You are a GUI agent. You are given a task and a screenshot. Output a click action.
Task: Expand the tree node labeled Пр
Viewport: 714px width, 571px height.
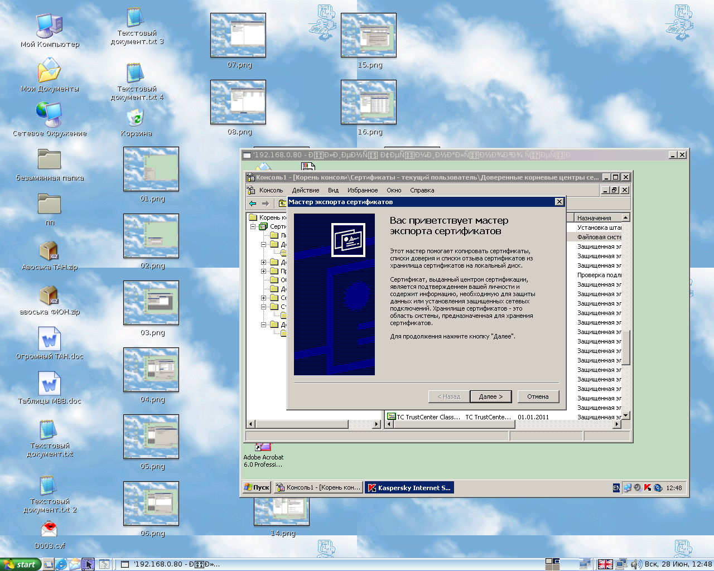tap(264, 271)
